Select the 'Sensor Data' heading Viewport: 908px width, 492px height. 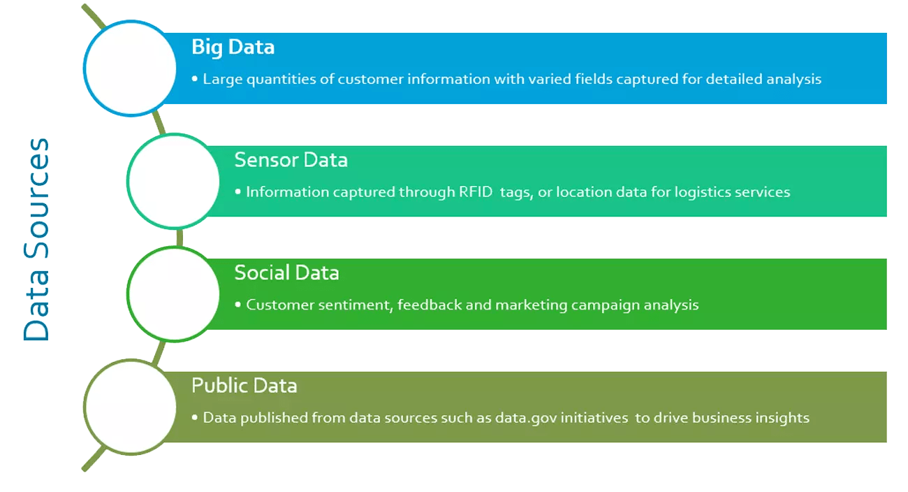(x=291, y=160)
